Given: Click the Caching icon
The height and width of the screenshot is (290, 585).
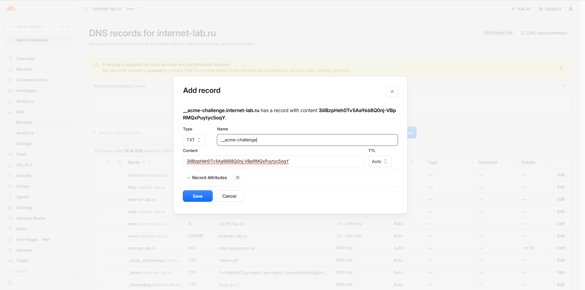Looking at the screenshot, I should click(x=10, y=208).
